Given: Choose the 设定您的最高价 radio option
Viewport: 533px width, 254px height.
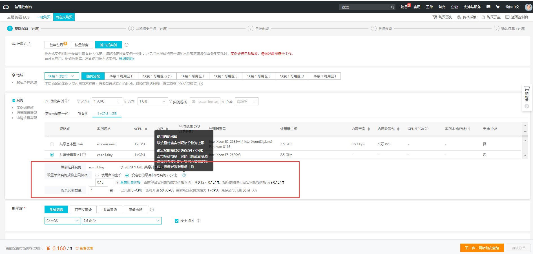Looking at the screenshot, I should click(x=127, y=175).
